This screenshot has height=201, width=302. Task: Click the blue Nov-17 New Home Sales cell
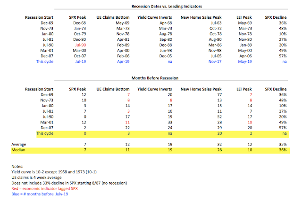coord(215,62)
